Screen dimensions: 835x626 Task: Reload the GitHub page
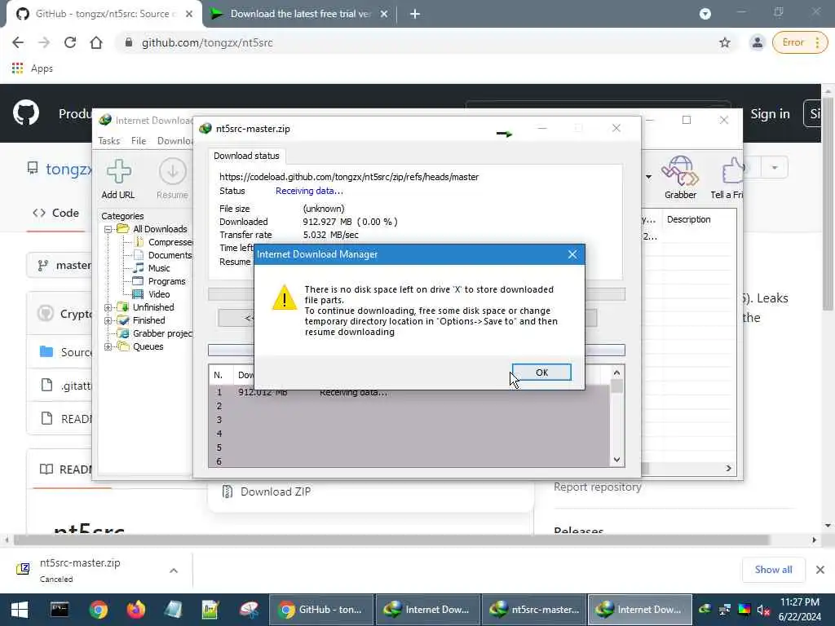pos(70,42)
